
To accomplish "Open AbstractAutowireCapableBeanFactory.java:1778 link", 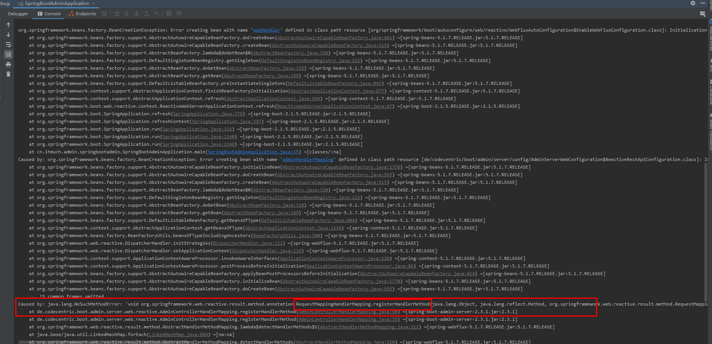I will pos(341,167).
